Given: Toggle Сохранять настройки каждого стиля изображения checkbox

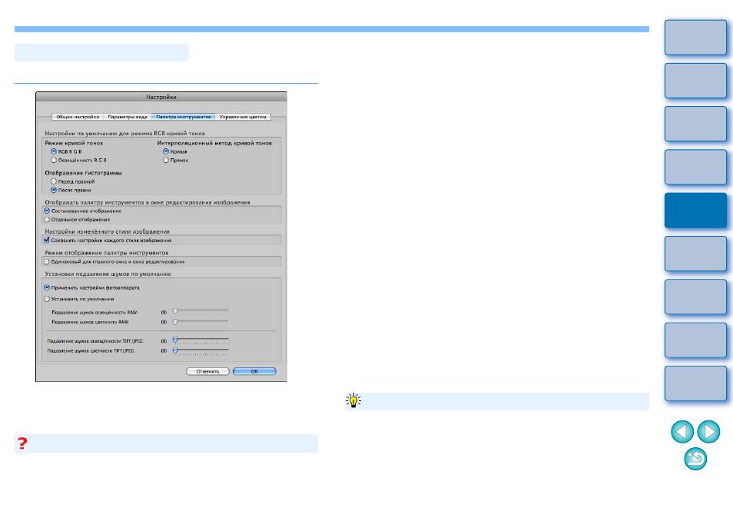Looking at the screenshot, I should (46, 240).
